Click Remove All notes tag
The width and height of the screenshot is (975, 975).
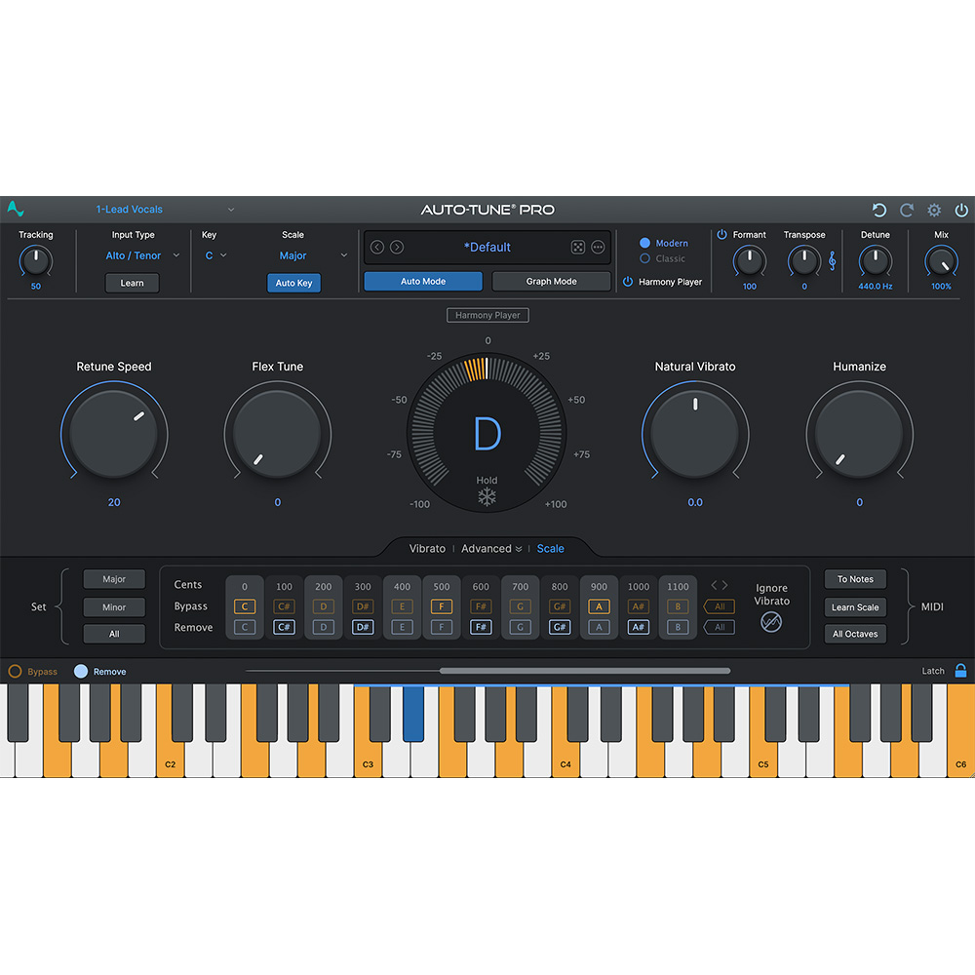click(x=719, y=627)
